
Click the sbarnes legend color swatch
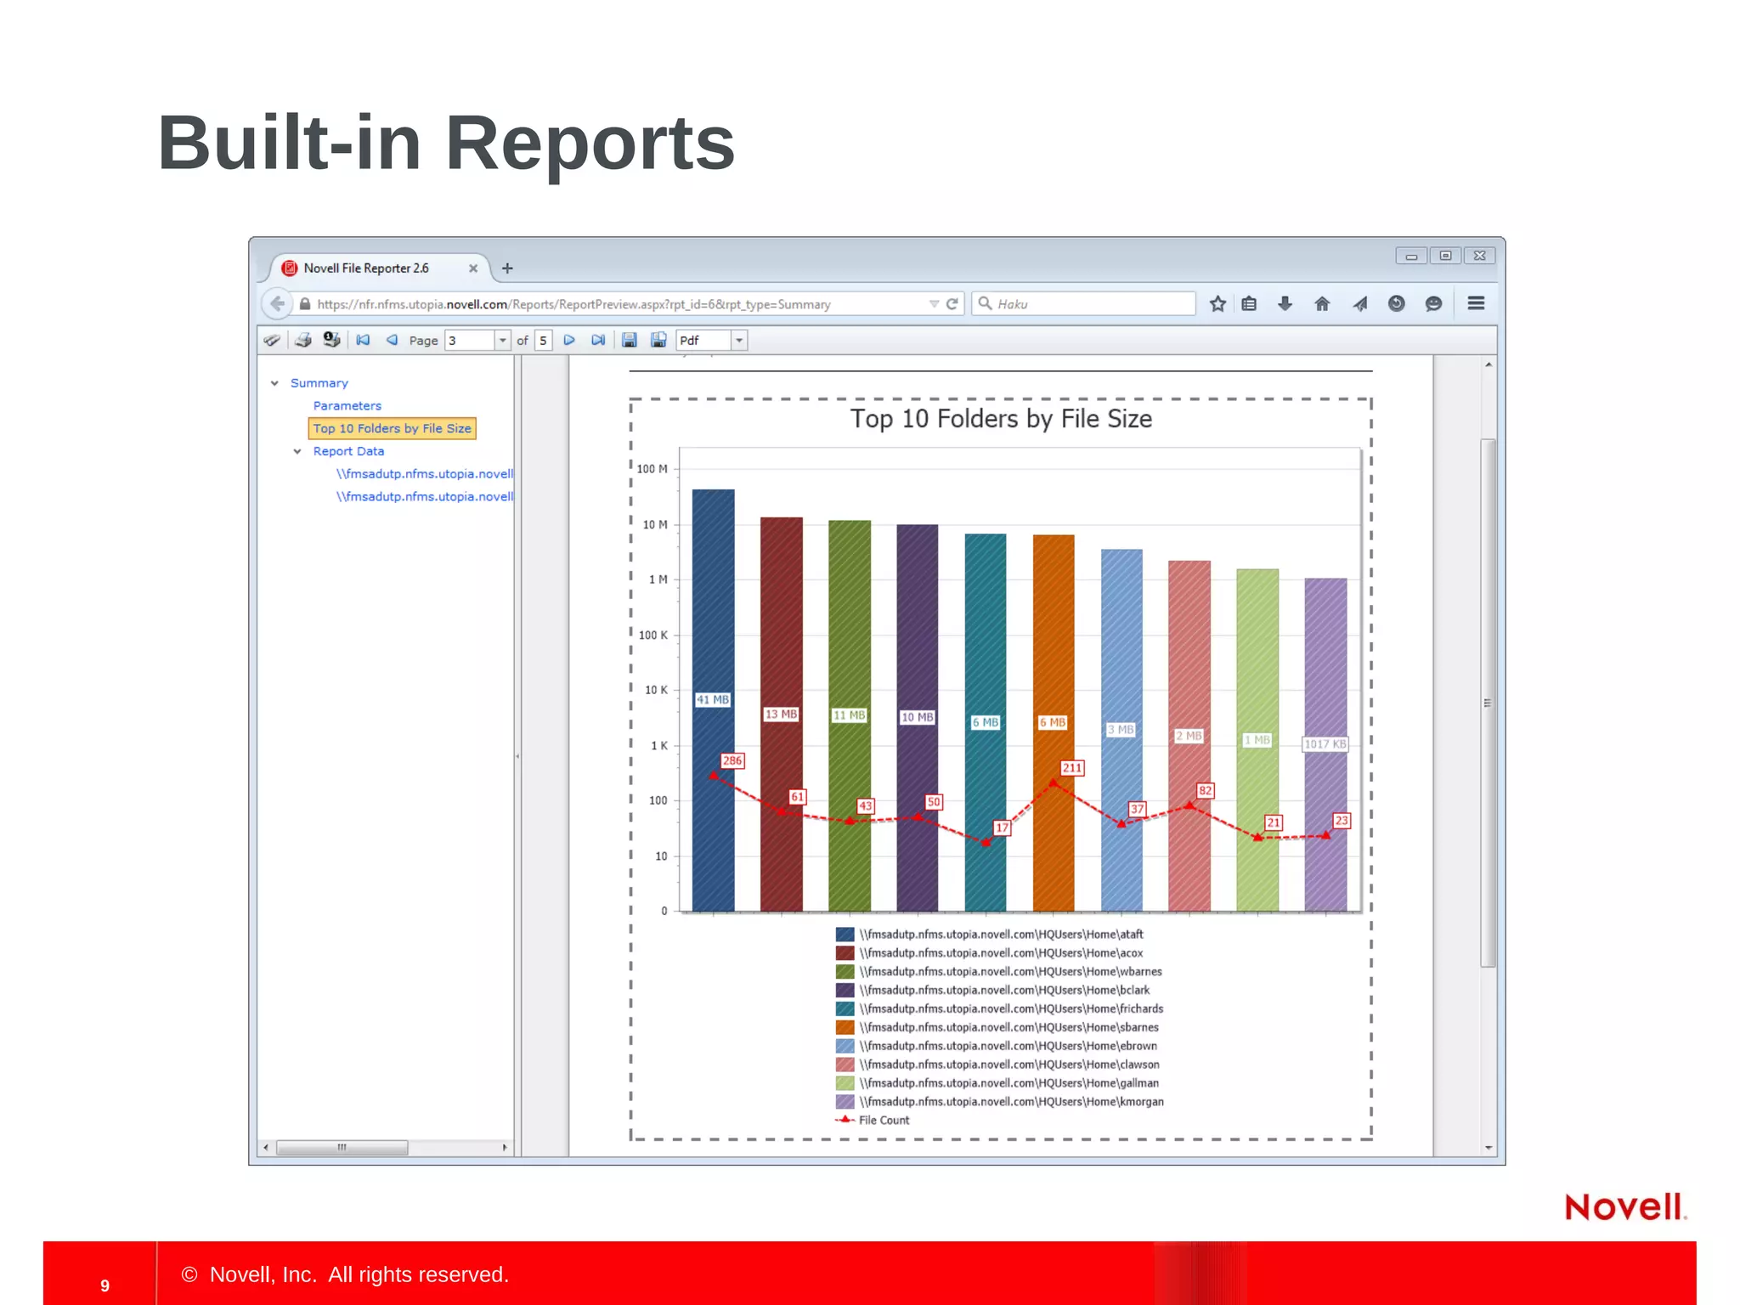pos(845,1027)
